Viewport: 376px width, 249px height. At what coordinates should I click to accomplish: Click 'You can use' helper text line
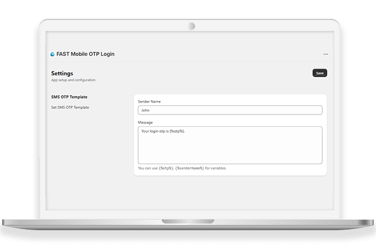point(148,168)
